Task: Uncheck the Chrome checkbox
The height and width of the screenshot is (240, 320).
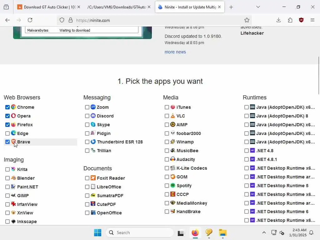Action: 7,107
